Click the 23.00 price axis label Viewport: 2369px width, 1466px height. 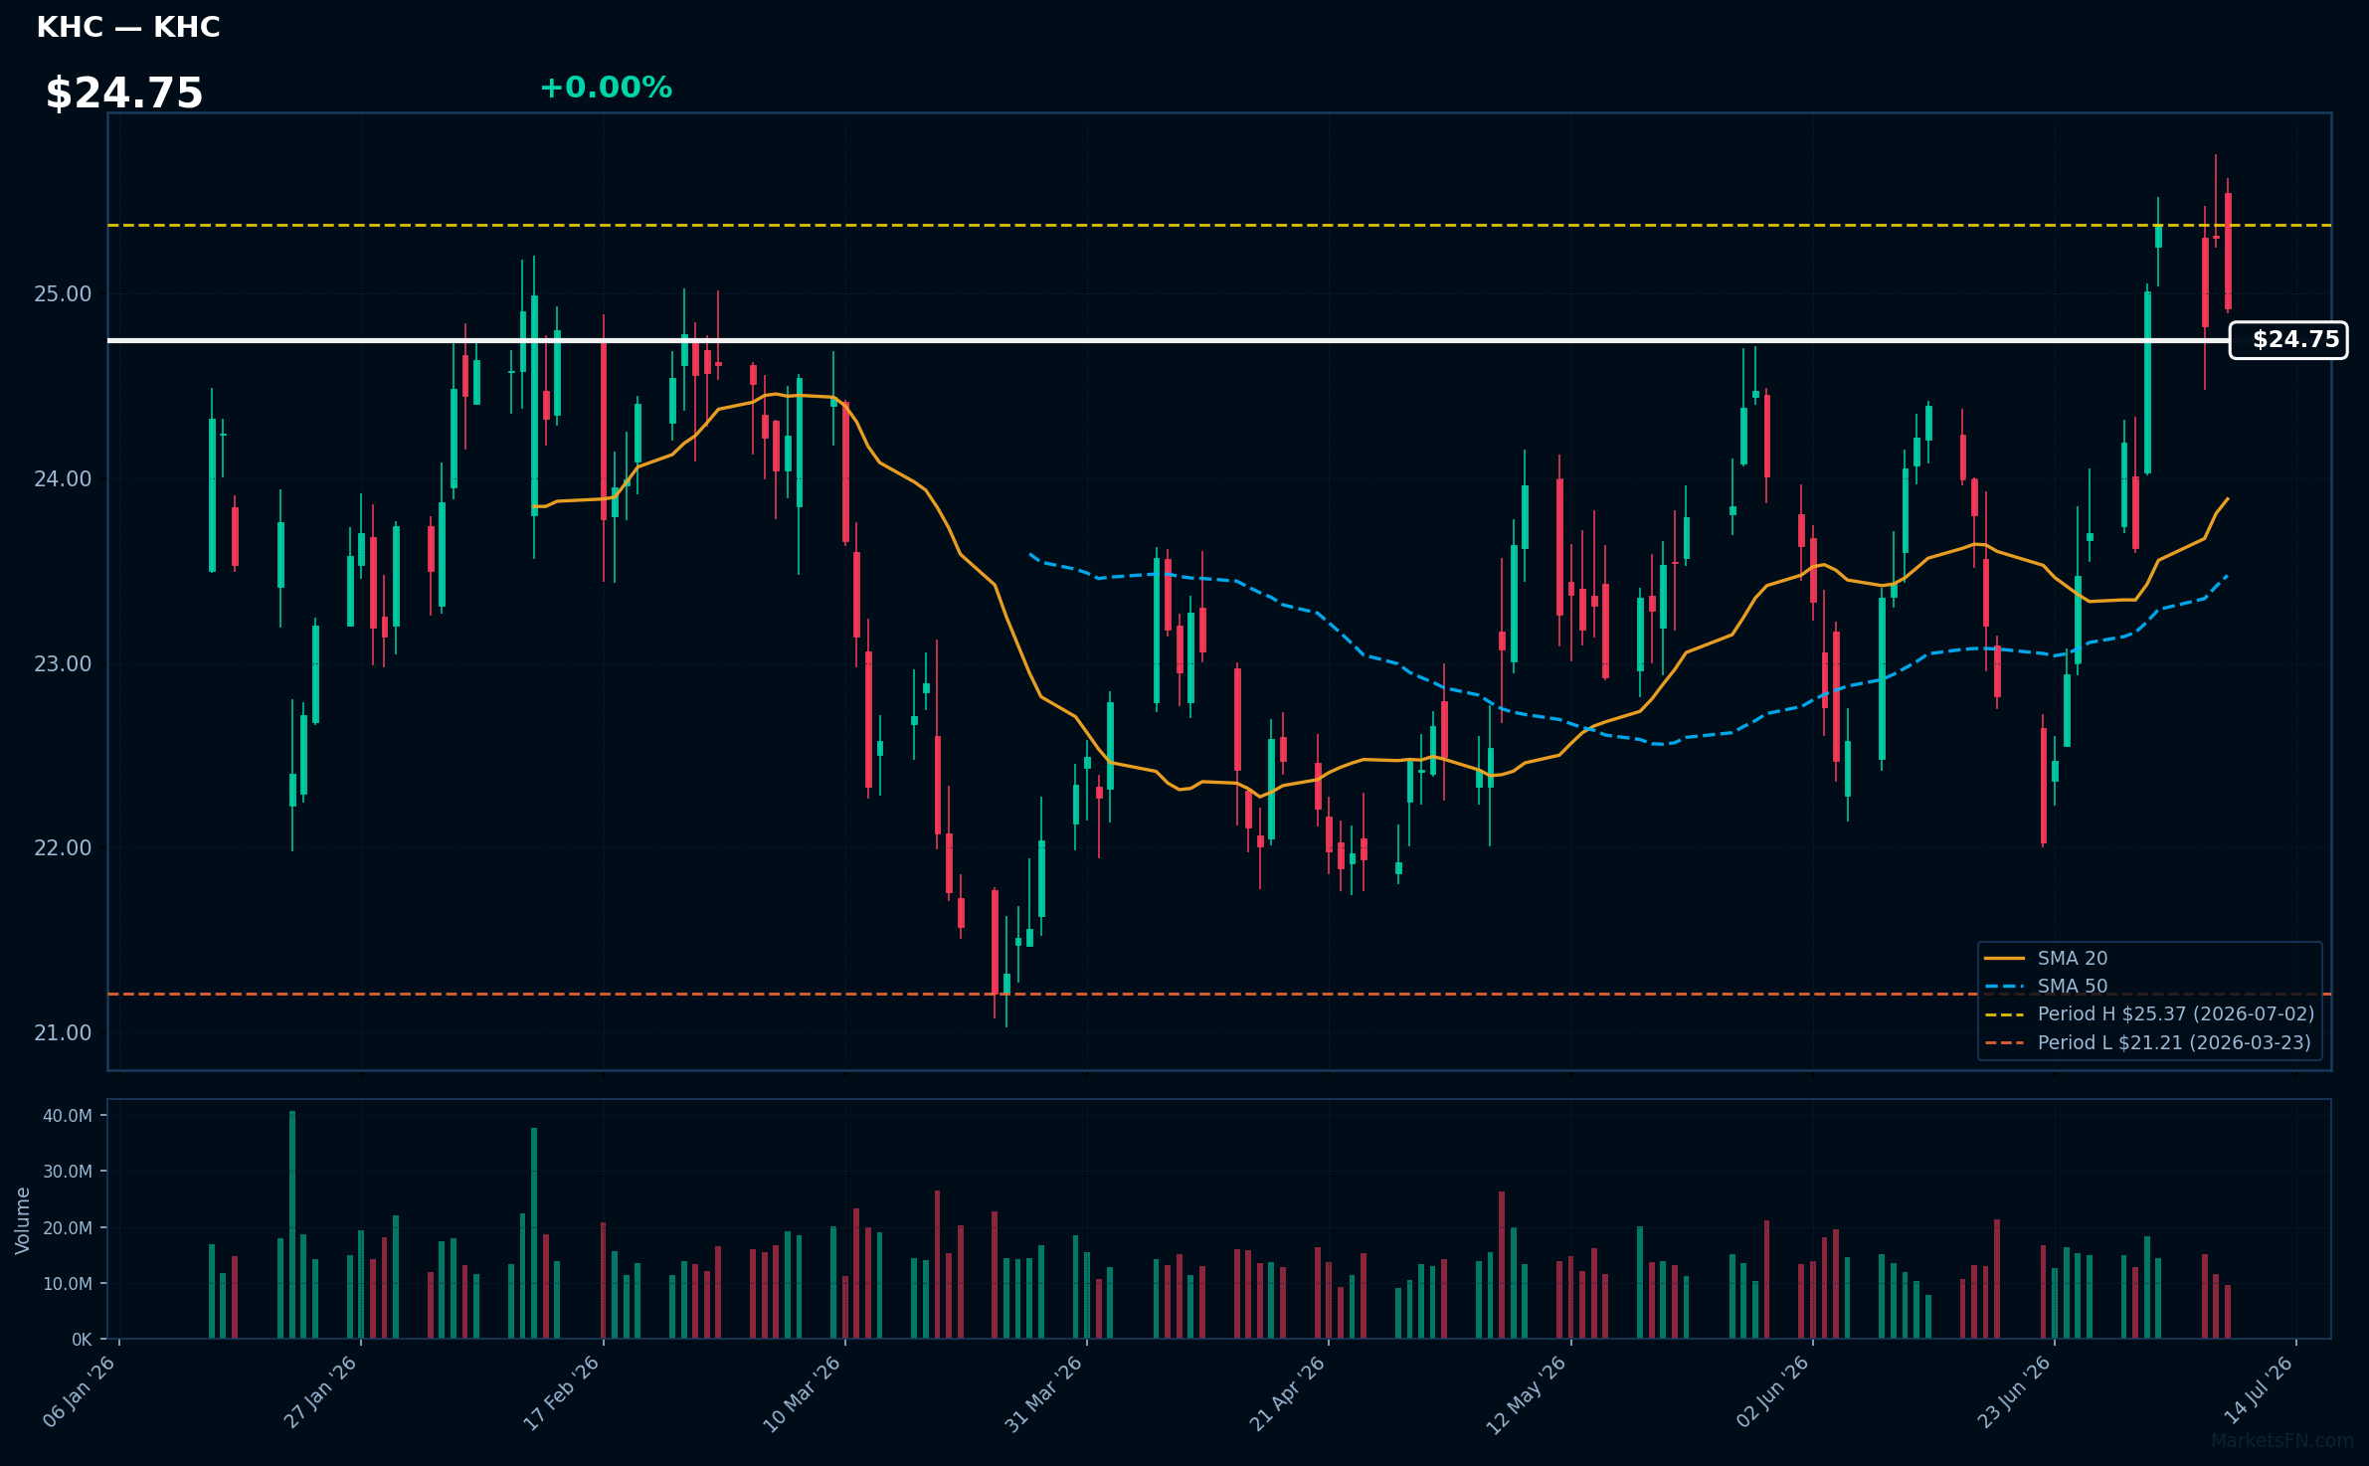point(63,664)
